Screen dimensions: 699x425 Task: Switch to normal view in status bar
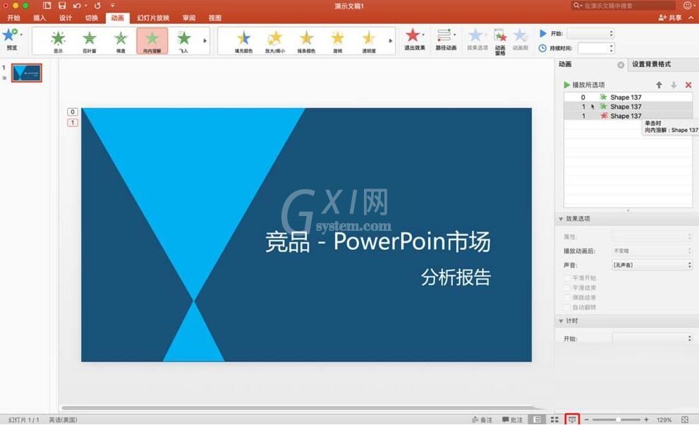537,419
